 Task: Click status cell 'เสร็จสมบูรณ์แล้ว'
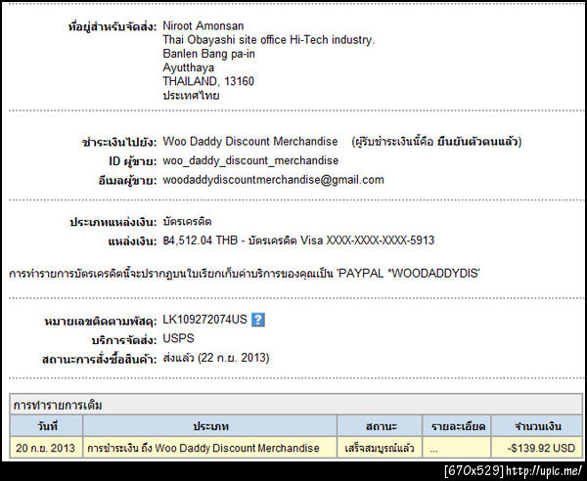[380, 448]
